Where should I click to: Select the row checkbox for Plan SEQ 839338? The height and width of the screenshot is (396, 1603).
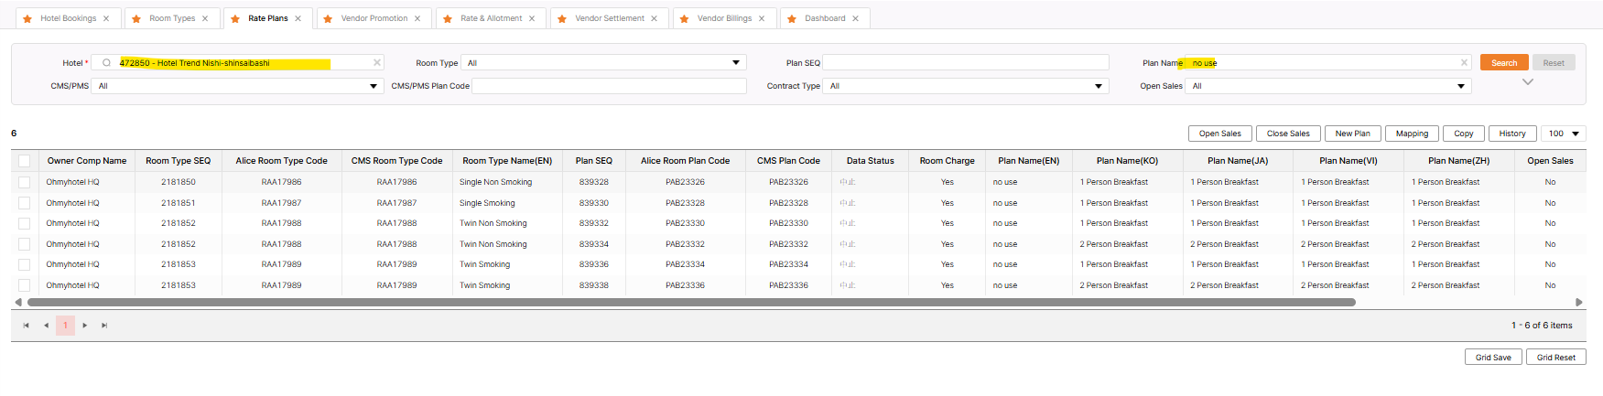tap(25, 285)
